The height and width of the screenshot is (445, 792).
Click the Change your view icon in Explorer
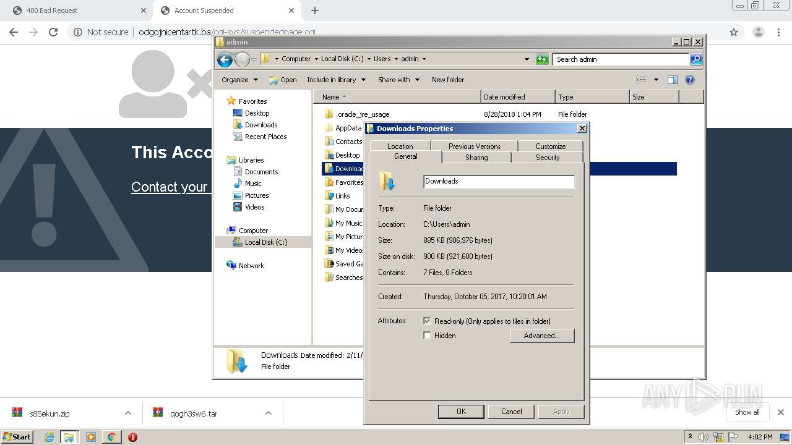(641, 80)
